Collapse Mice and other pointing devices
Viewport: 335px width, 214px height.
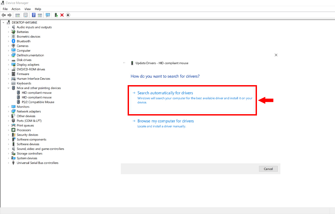tap(9, 88)
